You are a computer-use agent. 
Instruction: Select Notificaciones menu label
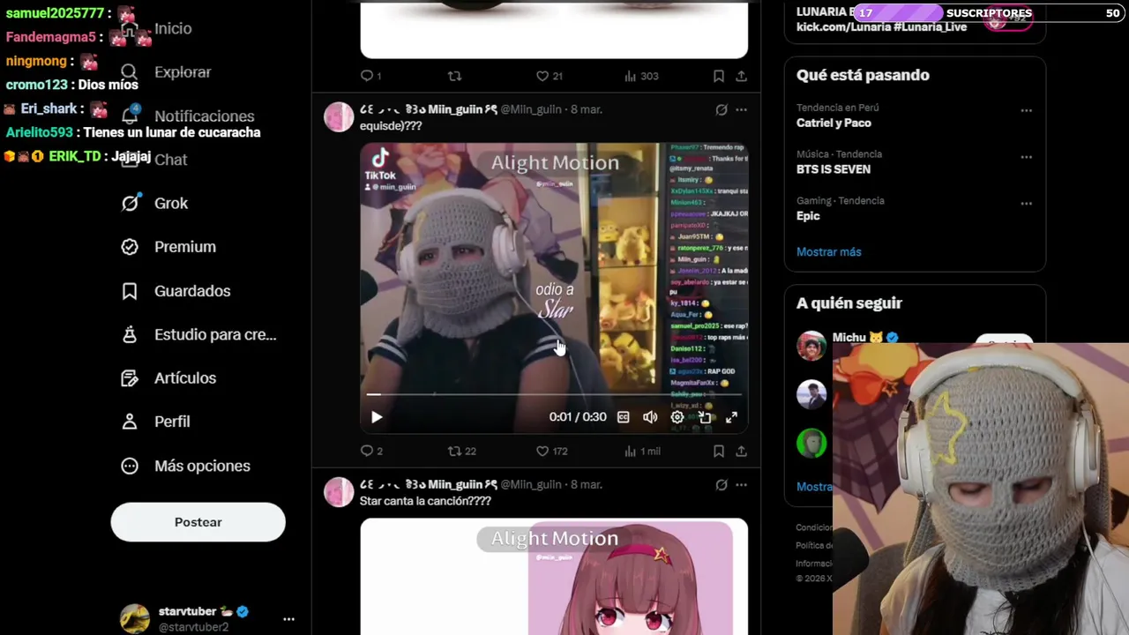coord(205,116)
